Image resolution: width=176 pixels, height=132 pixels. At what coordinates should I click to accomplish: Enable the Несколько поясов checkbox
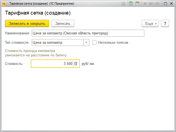pos(94,43)
